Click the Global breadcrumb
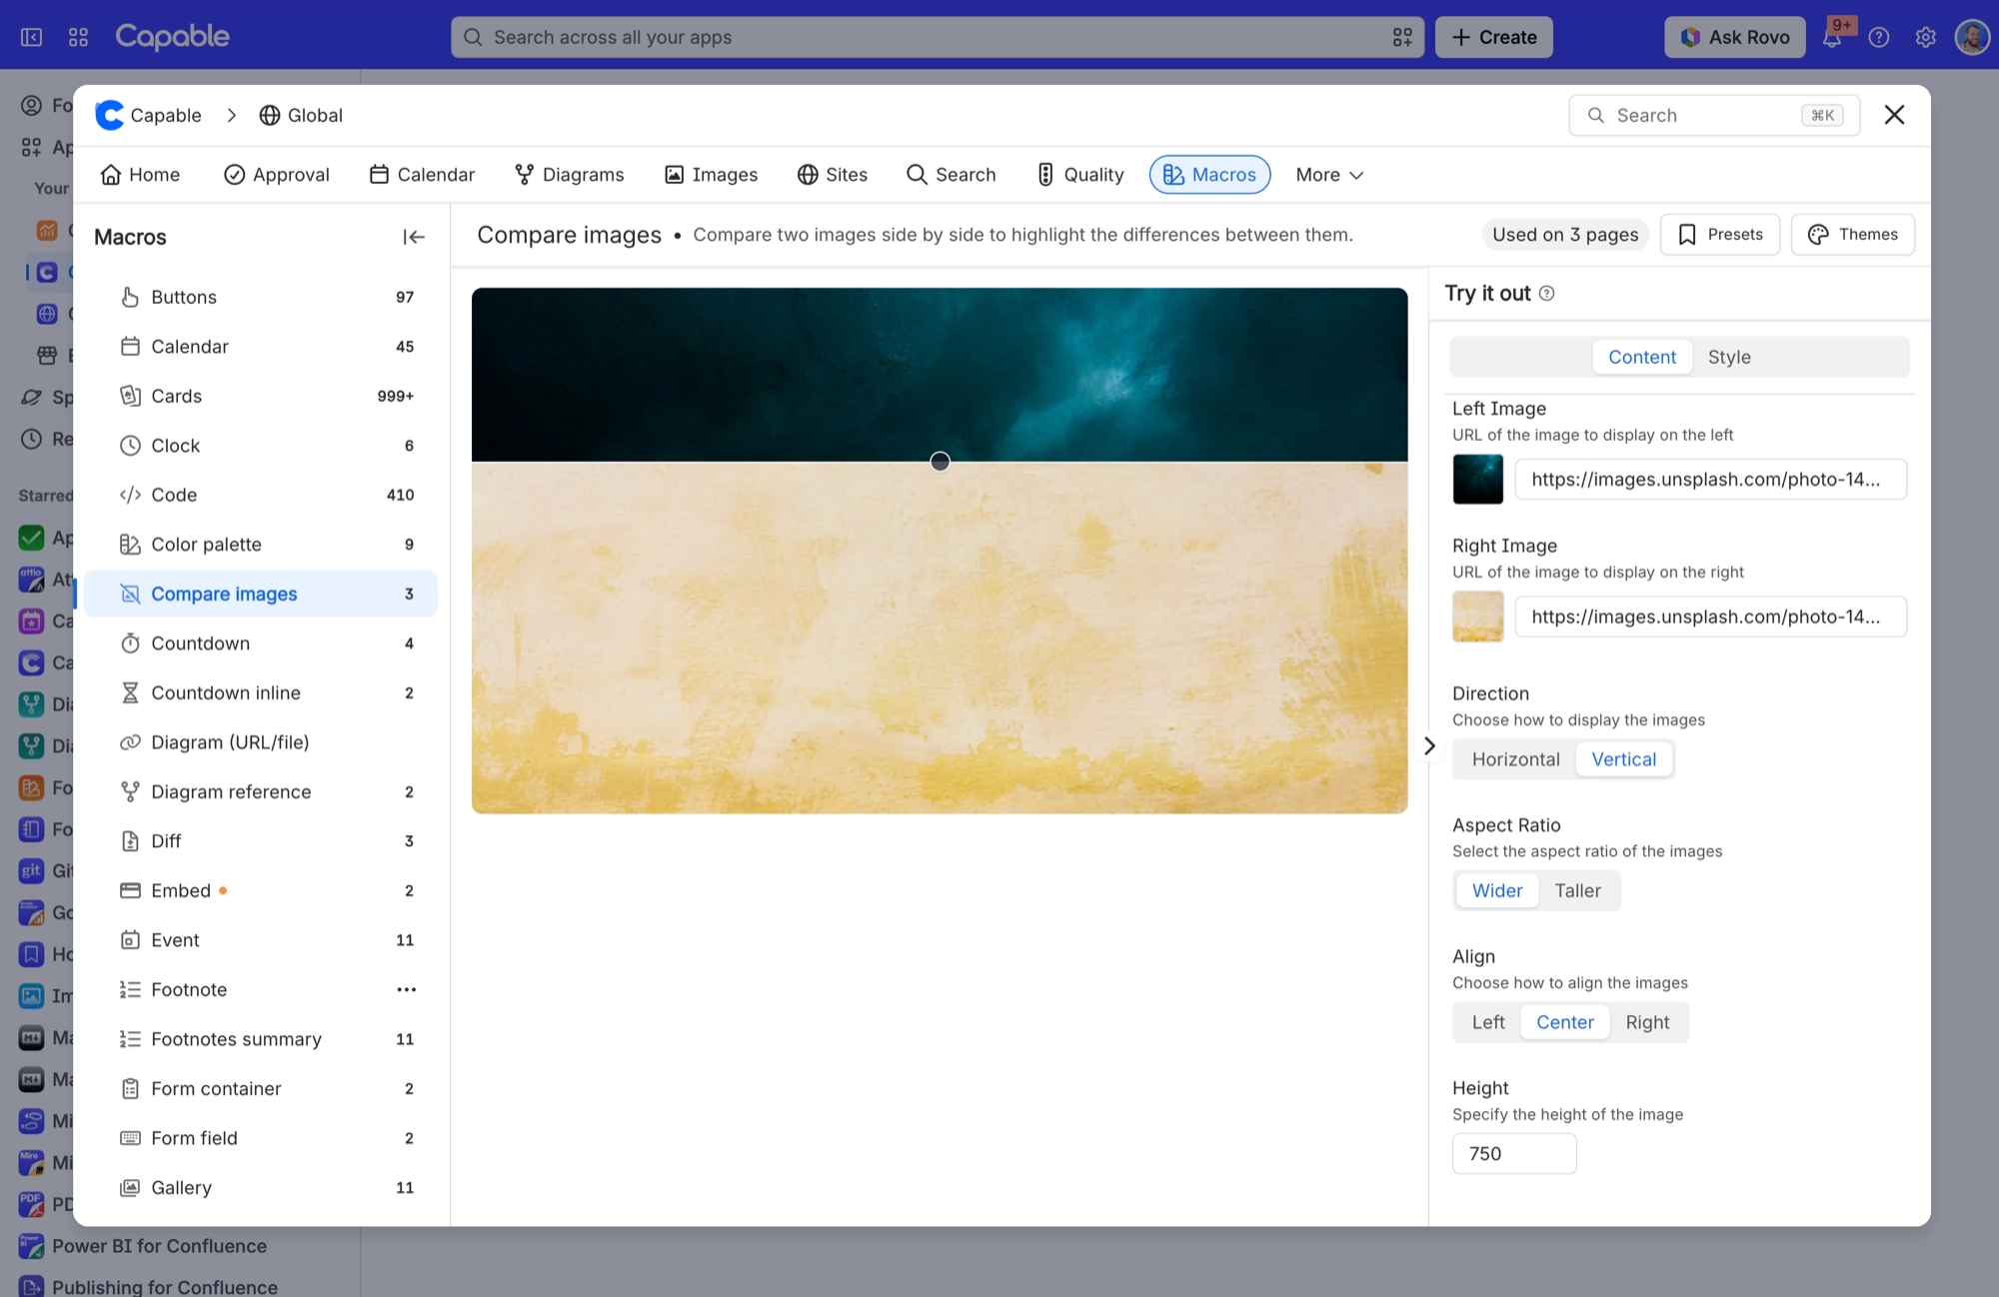This screenshot has height=1297, width=1999. point(301,115)
